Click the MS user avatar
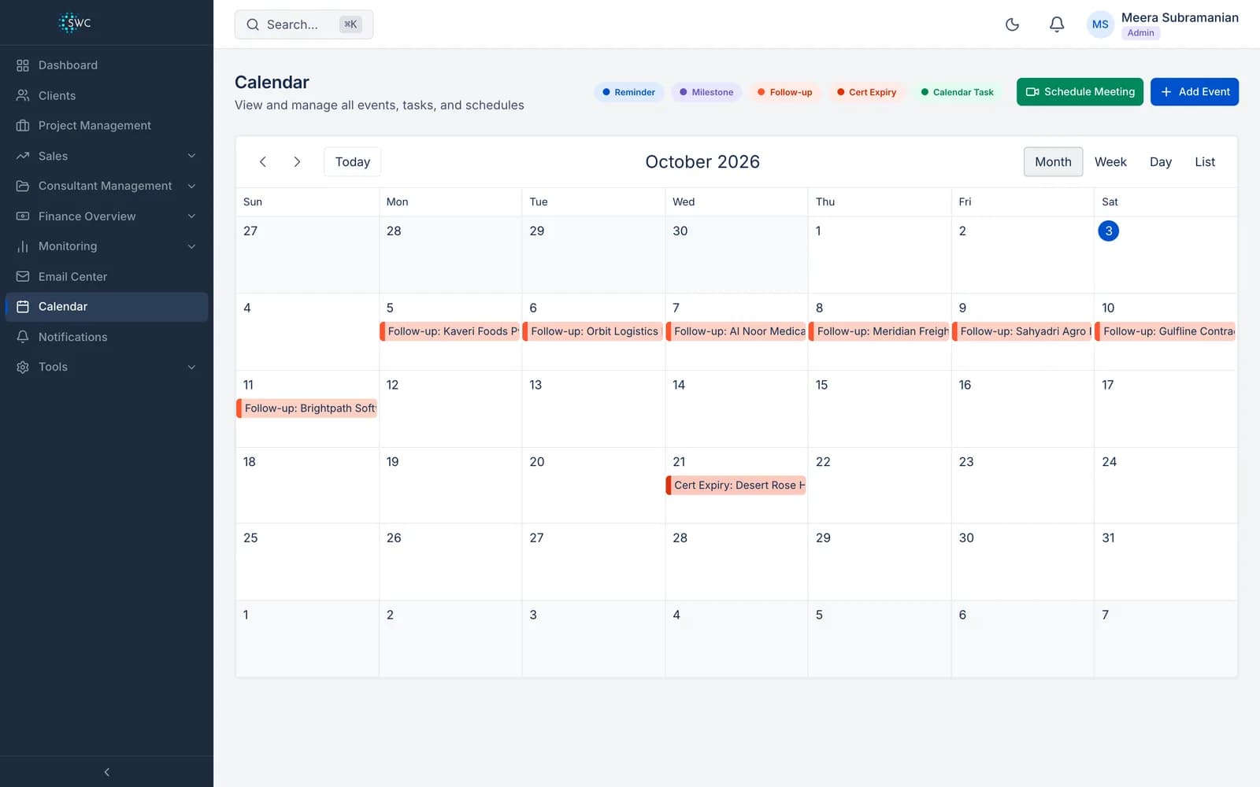Viewport: 1260px width, 787px height. pos(1100,24)
